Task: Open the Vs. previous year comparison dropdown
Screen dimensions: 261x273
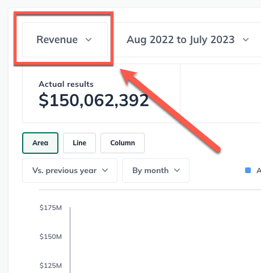Action: coord(70,170)
